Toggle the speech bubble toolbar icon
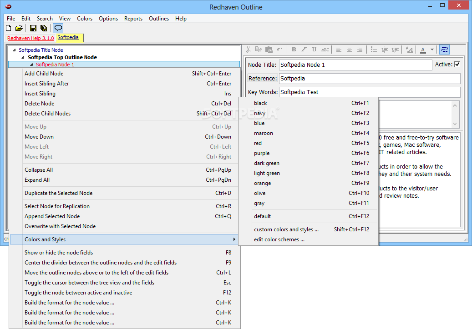The width and height of the screenshot is (472, 329). click(x=58, y=28)
